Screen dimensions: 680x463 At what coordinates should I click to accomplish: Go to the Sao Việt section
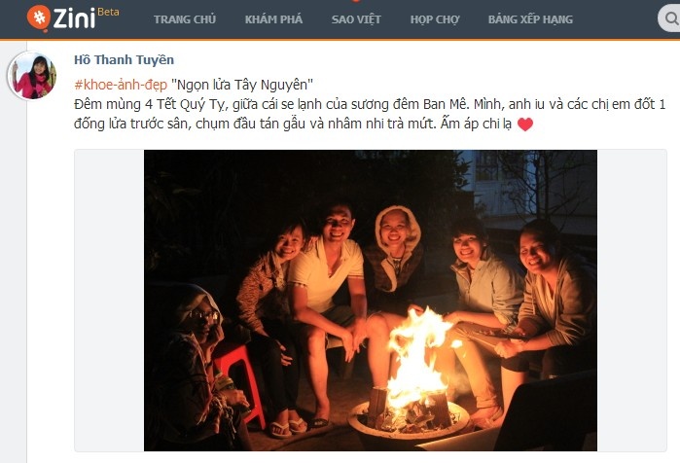[x=356, y=19]
